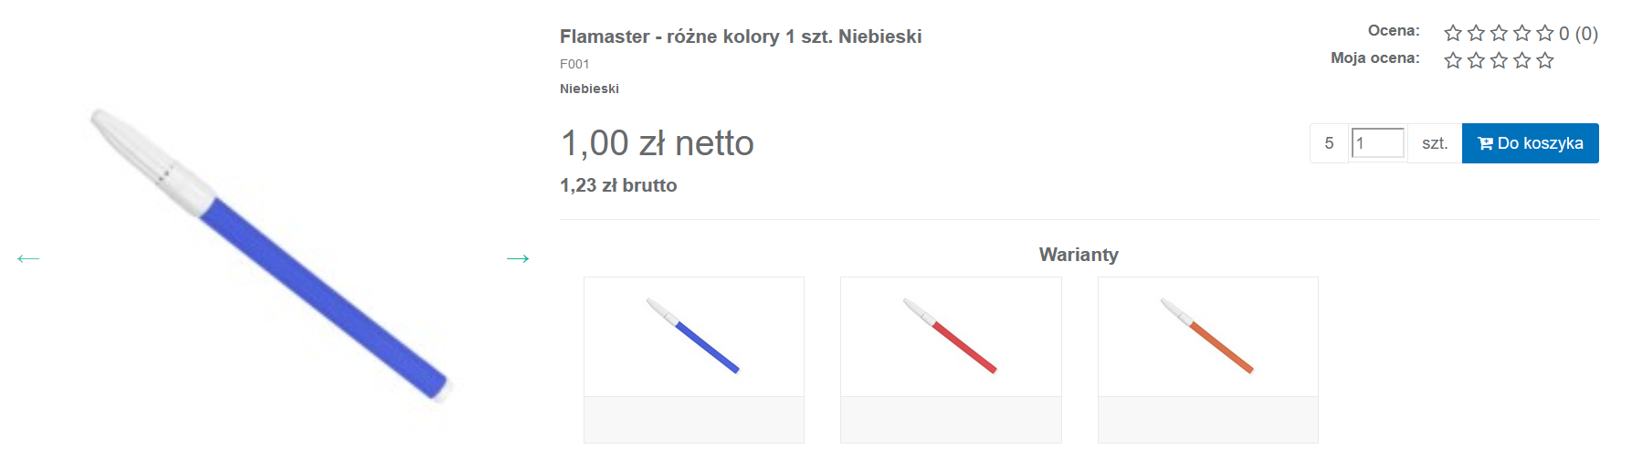Image resolution: width=1632 pixels, height=471 pixels.
Task: Give two stars in the Moja ocena row
Action: (x=1476, y=61)
